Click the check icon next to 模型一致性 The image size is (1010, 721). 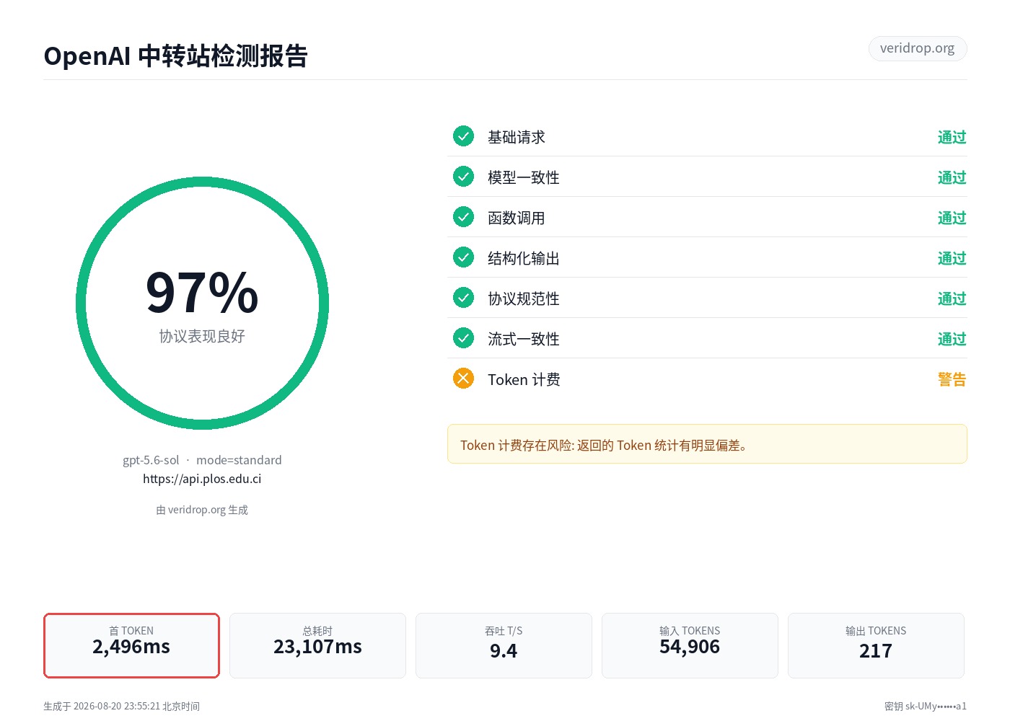463,177
